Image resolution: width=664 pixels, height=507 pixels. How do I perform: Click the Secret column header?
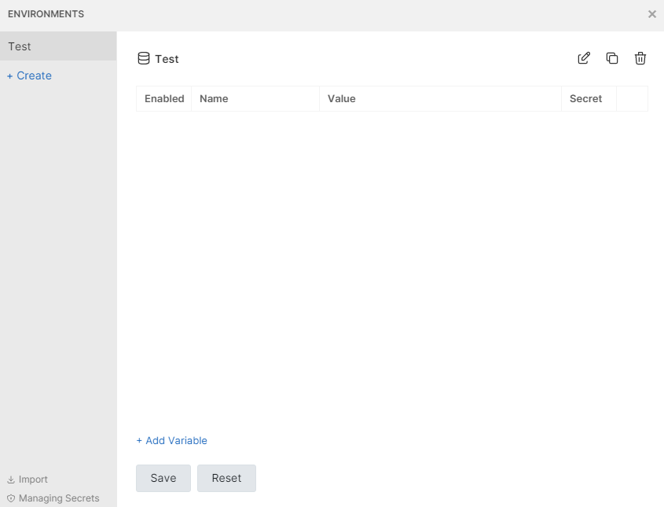point(586,99)
